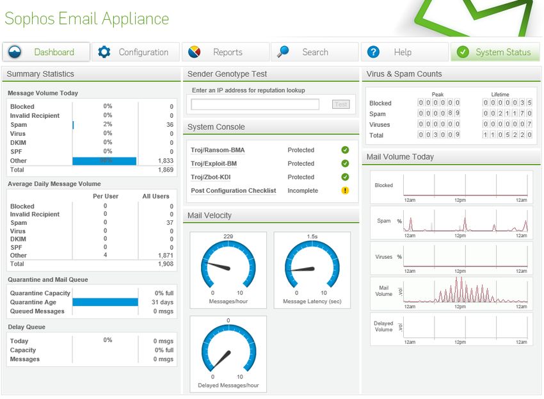Open the Viruses percentage chart
This screenshot has width=544, height=399.
[451, 258]
